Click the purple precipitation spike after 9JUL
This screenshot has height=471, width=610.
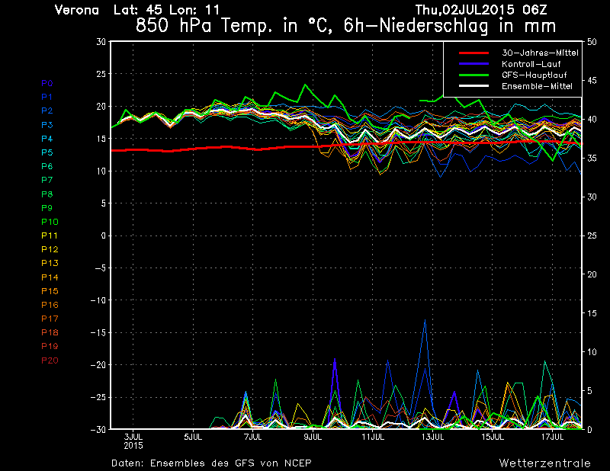pos(335,359)
